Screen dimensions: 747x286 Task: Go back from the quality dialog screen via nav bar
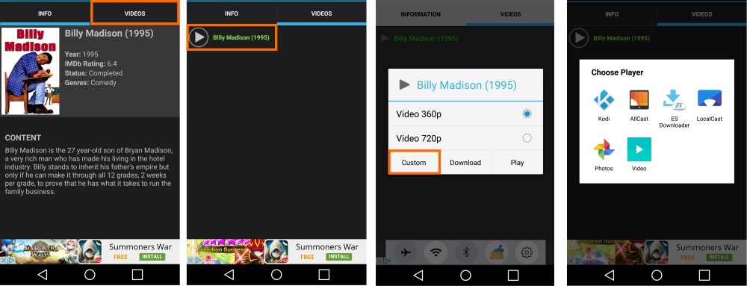[418, 275]
